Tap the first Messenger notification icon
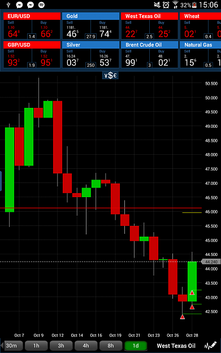The image size is (221, 353). 19,5
